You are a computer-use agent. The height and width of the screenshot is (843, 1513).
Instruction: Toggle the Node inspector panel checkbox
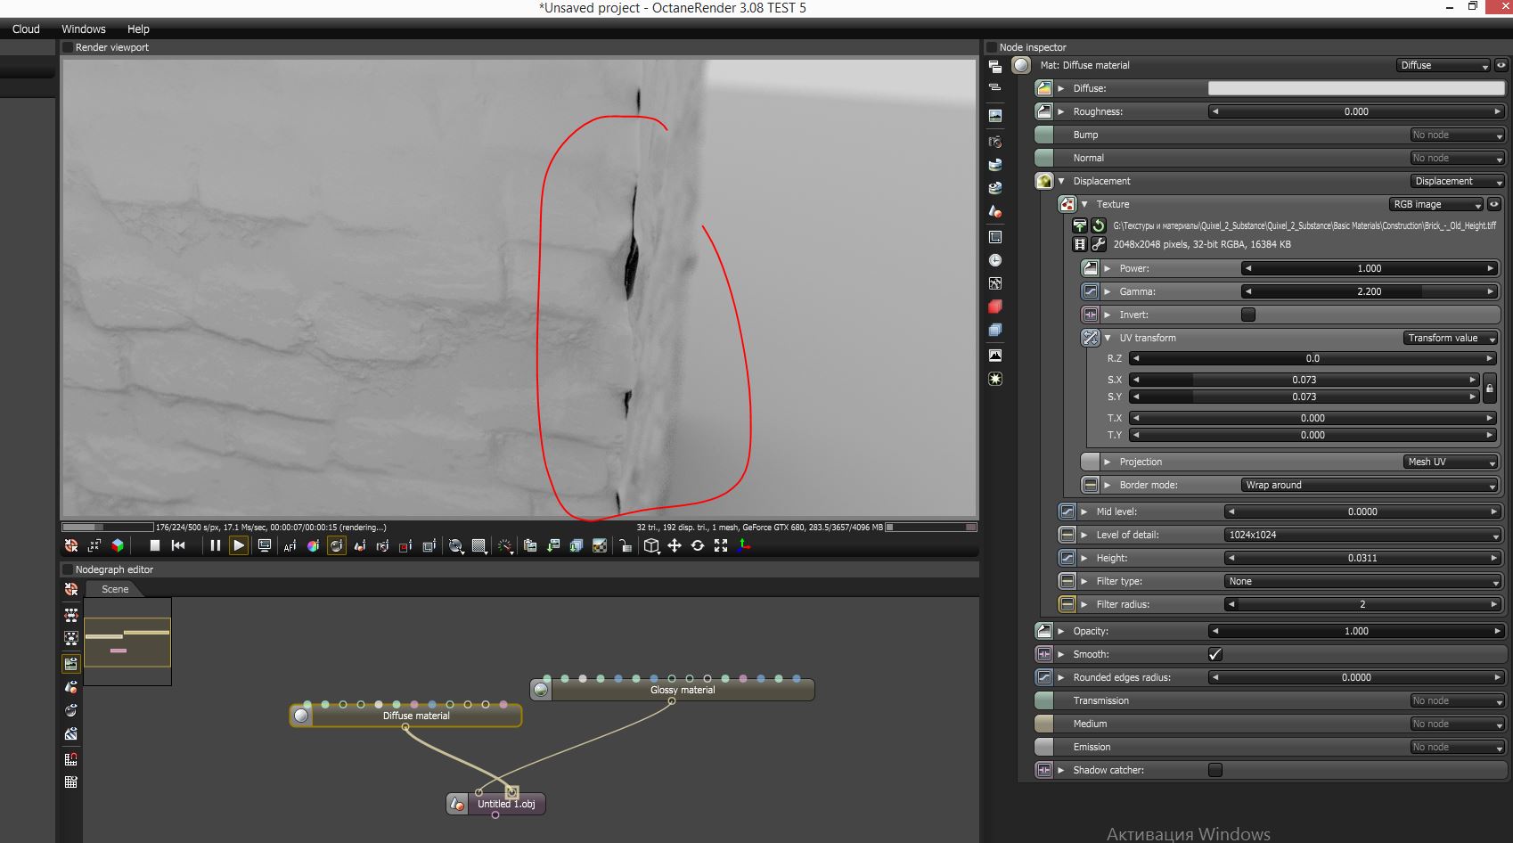click(992, 47)
